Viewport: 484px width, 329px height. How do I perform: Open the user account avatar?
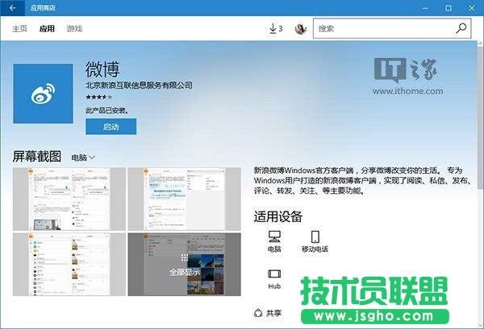click(x=300, y=29)
